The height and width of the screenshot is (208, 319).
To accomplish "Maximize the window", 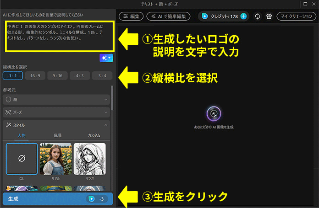I will click(x=305, y=4).
